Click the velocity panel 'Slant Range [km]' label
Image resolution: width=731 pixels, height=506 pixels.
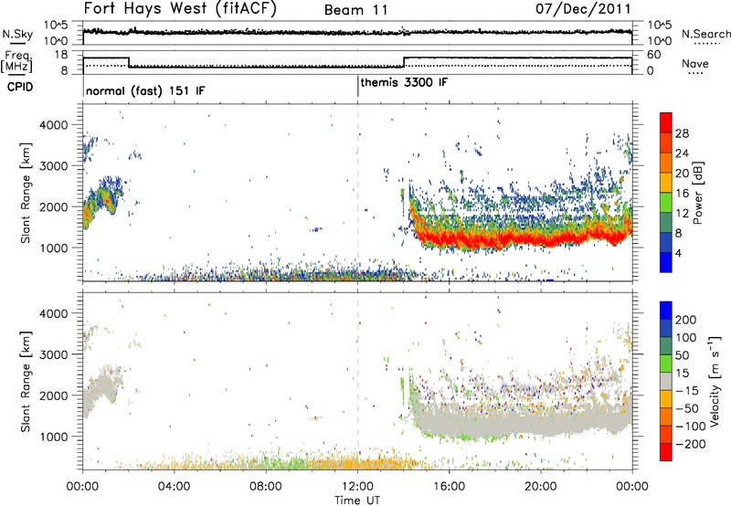point(26,381)
